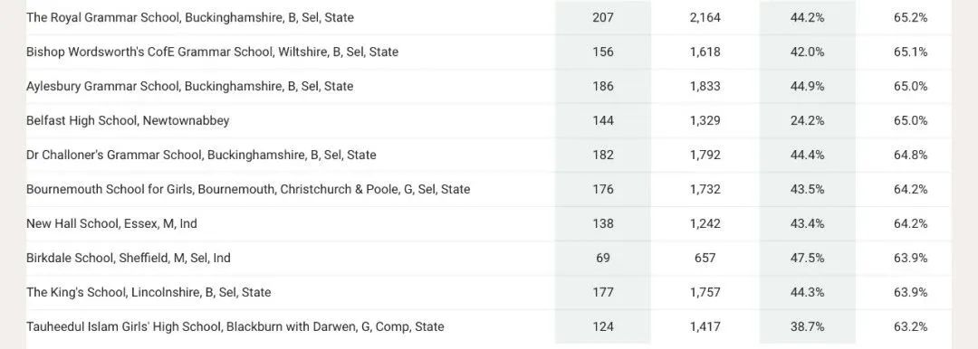Select the 63.2% cell at bottom
Viewport: 978px width, 349px height.
pos(910,325)
